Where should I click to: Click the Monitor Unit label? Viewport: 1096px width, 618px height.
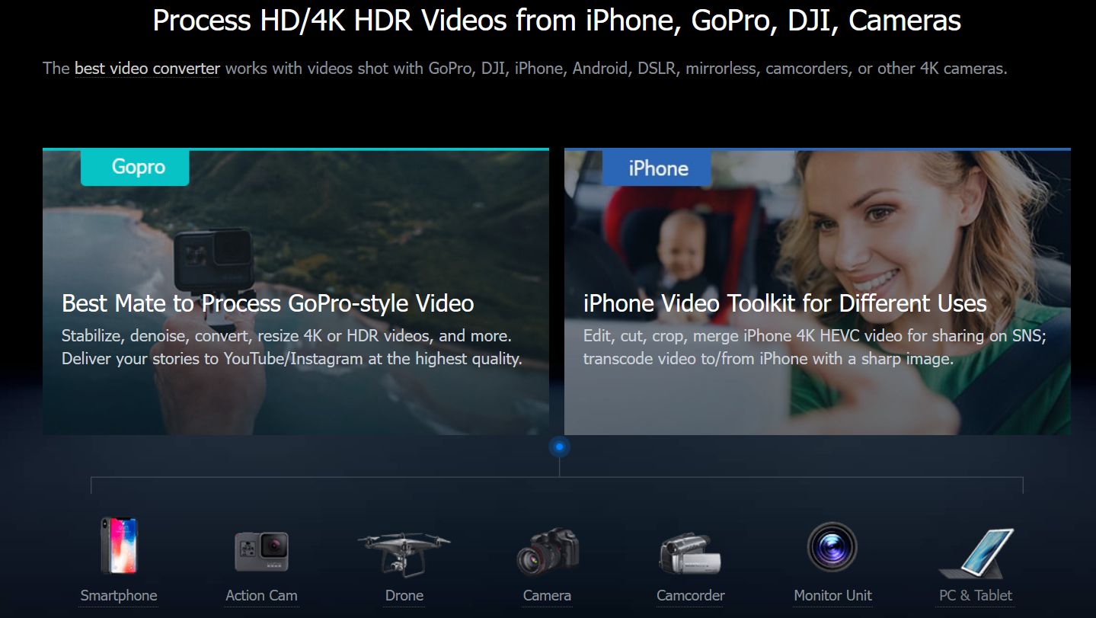[833, 596]
